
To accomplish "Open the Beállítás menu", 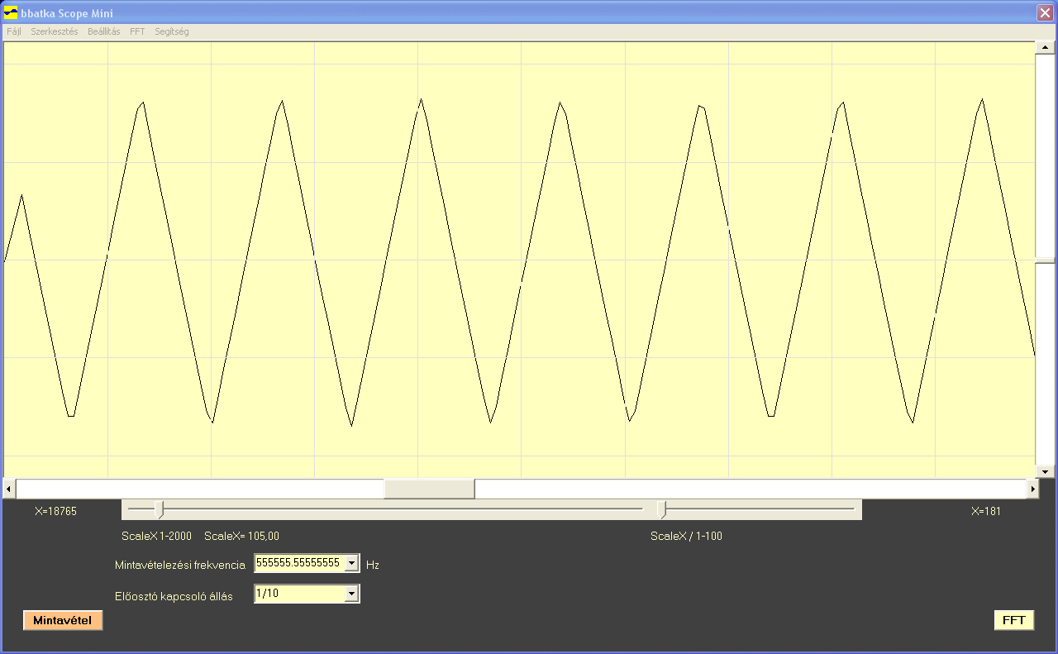I will pos(103,31).
